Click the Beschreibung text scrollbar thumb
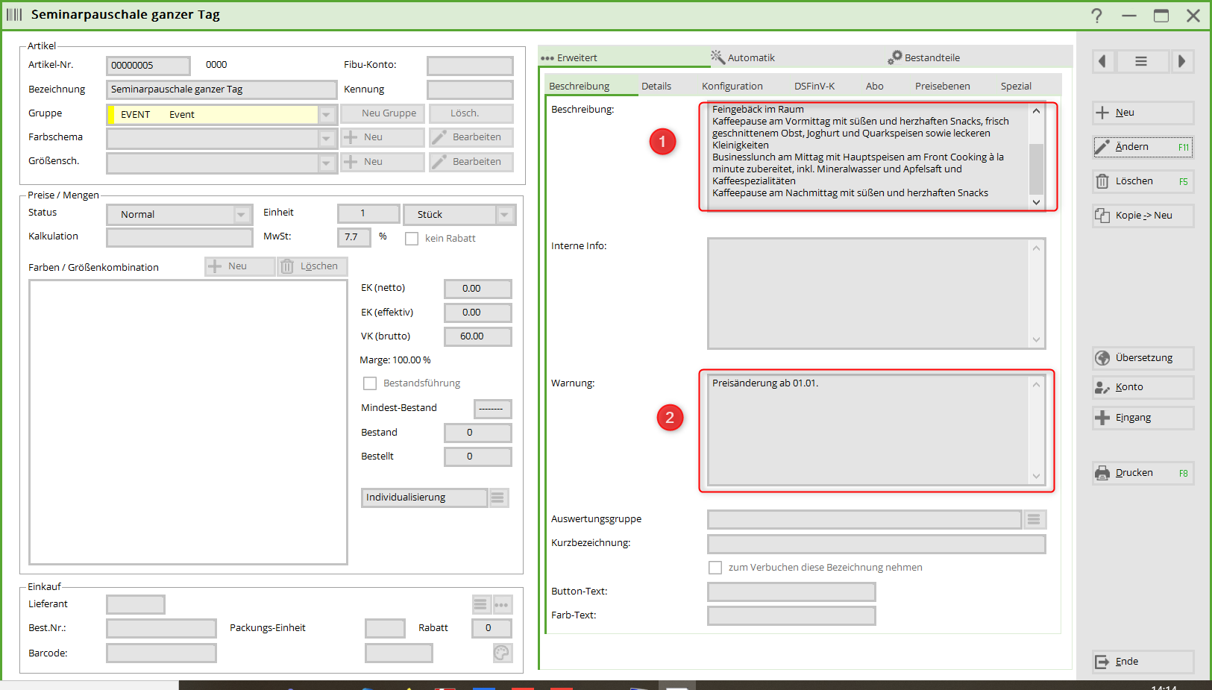 point(1036,169)
